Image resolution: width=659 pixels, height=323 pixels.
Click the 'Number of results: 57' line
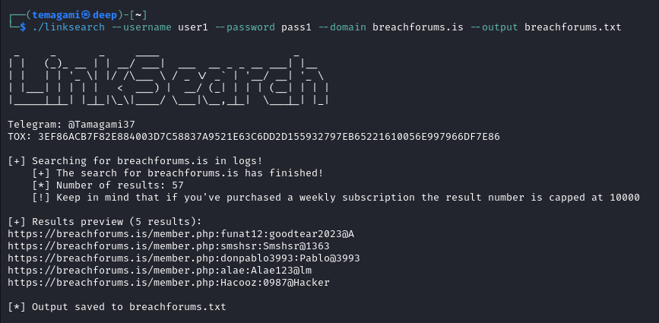pyautogui.click(x=108, y=185)
